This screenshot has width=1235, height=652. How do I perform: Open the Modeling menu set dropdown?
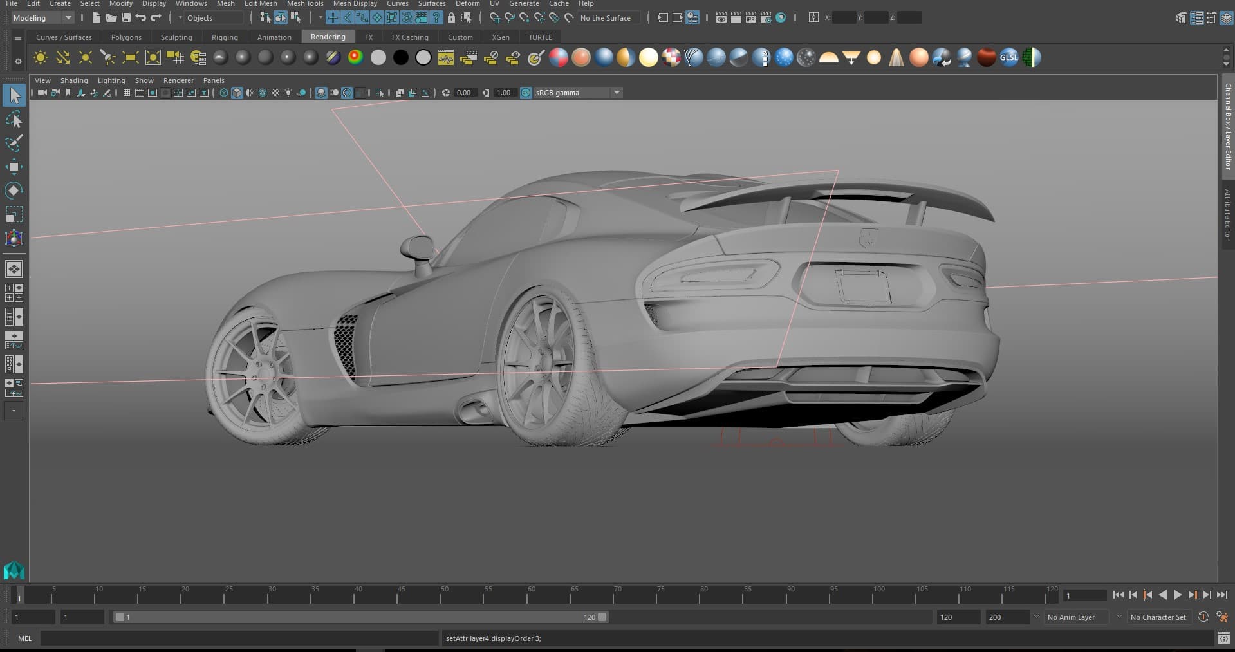pyautogui.click(x=42, y=18)
